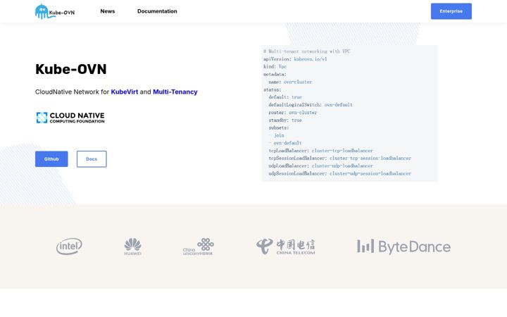Screen dimensions: 507x317
Task: Open the Docs button
Action: pos(92,159)
